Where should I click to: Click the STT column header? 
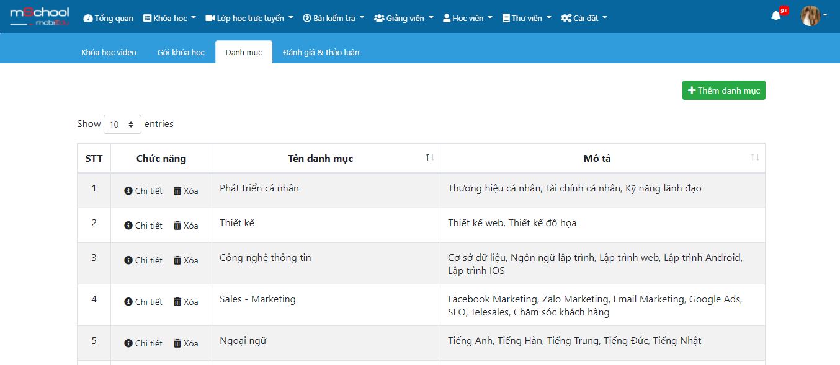(94, 158)
